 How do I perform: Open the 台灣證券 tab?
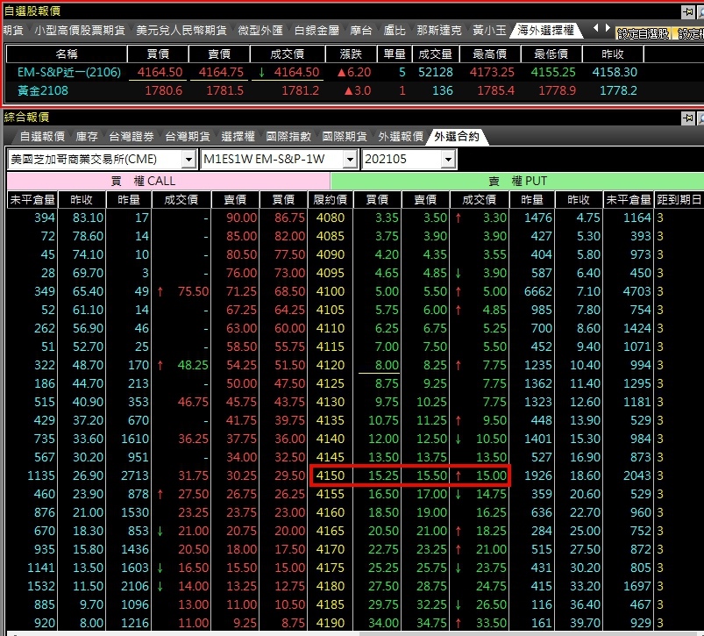pos(132,136)
